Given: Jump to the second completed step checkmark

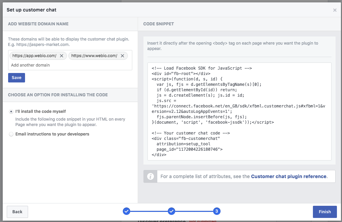Looking at the screenshot, I should 172,211.
